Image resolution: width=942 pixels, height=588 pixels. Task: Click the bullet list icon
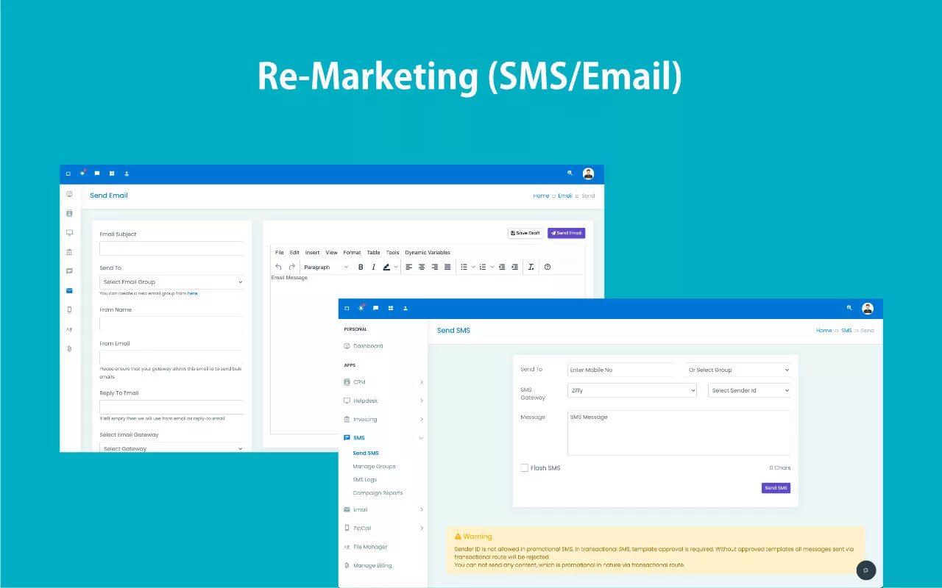point(464,267)
